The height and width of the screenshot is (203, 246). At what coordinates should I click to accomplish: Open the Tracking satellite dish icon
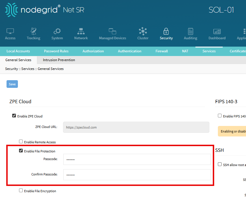pyautogui.click(x=34, y=31)
